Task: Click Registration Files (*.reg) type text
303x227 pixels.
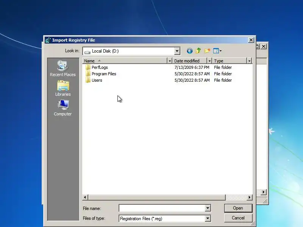Action: (141, 219)
